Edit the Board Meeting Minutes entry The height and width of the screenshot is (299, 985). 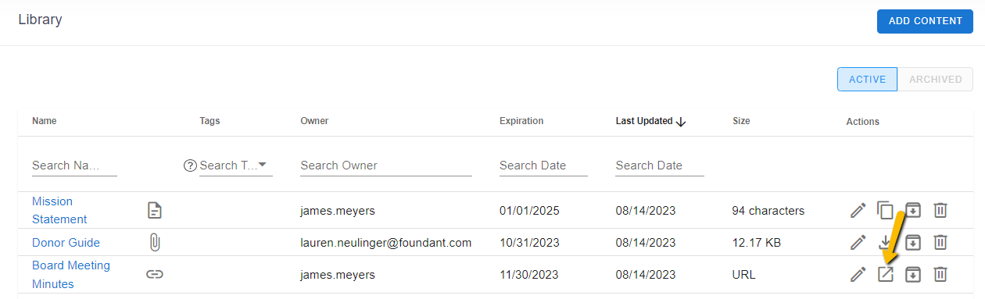[858, 274]
